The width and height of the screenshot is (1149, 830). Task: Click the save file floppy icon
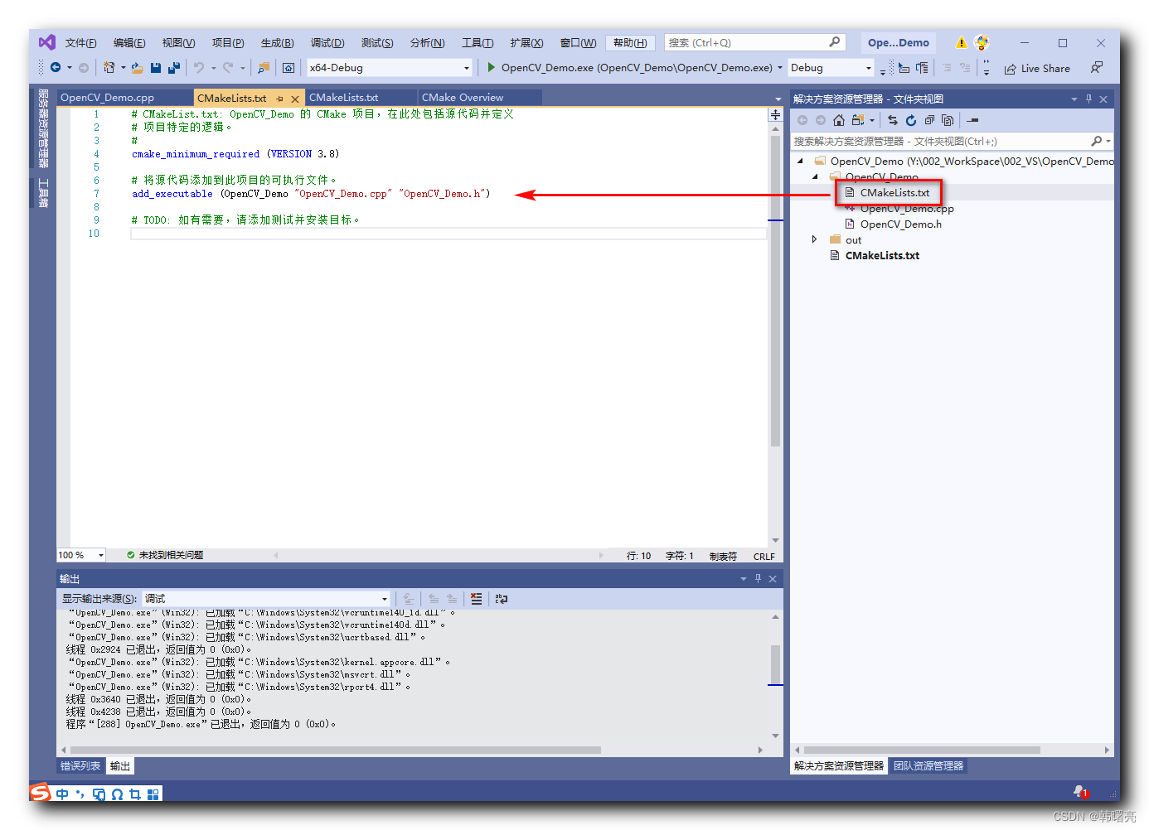point(156,68)
